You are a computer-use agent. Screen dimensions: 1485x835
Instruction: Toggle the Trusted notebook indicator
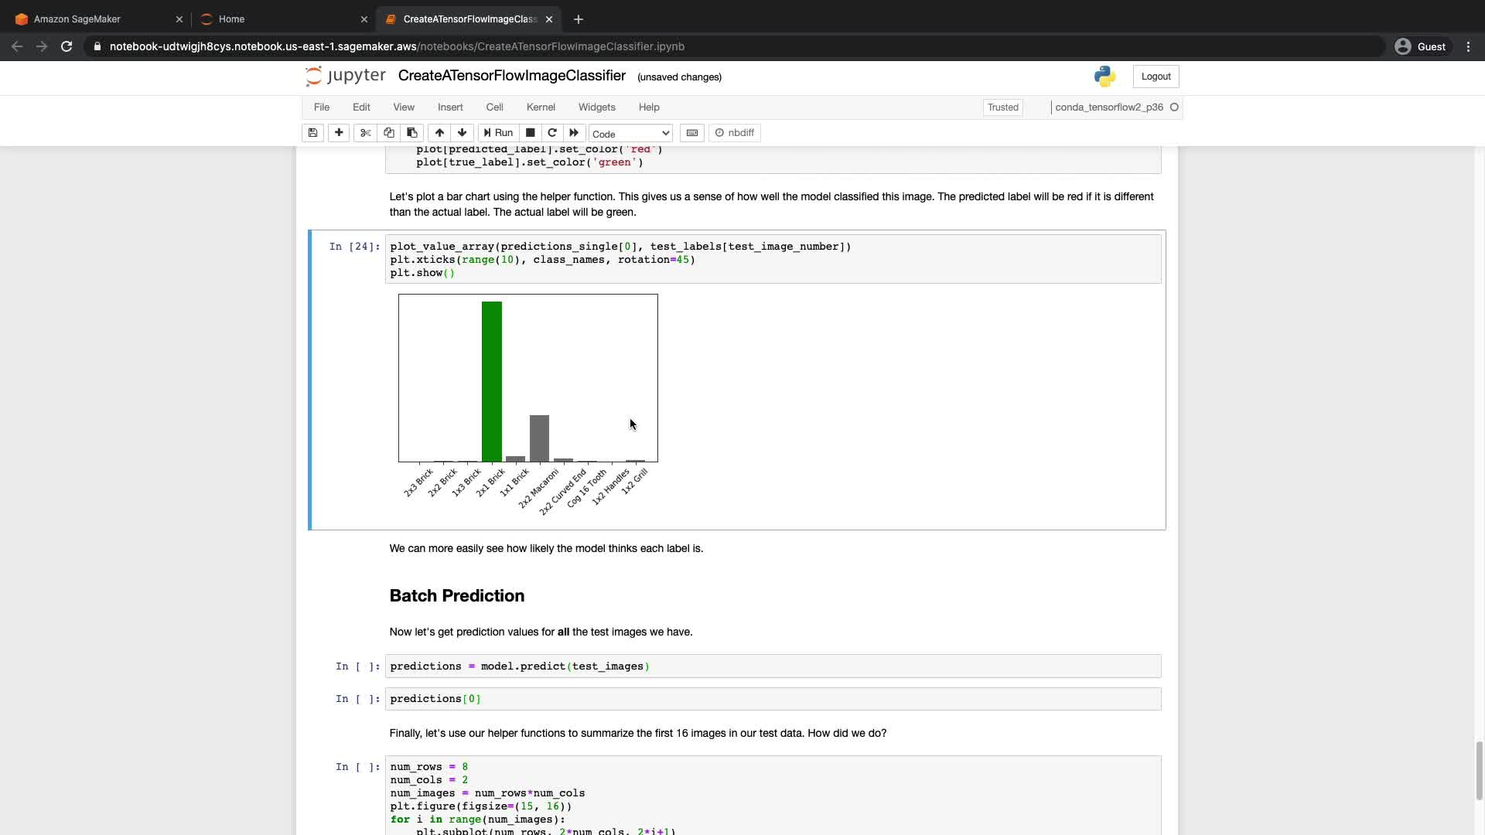click(x=1002, y=107)
